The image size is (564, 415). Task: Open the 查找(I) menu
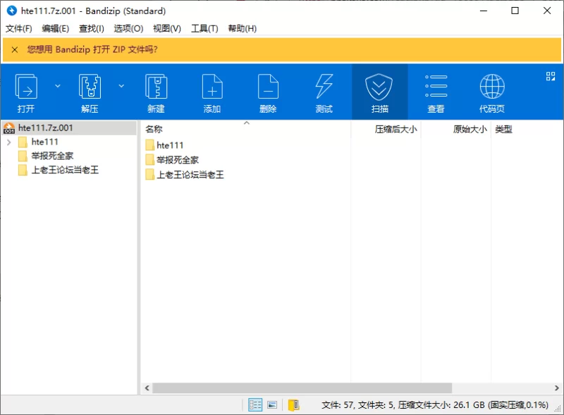pos(92,28)
